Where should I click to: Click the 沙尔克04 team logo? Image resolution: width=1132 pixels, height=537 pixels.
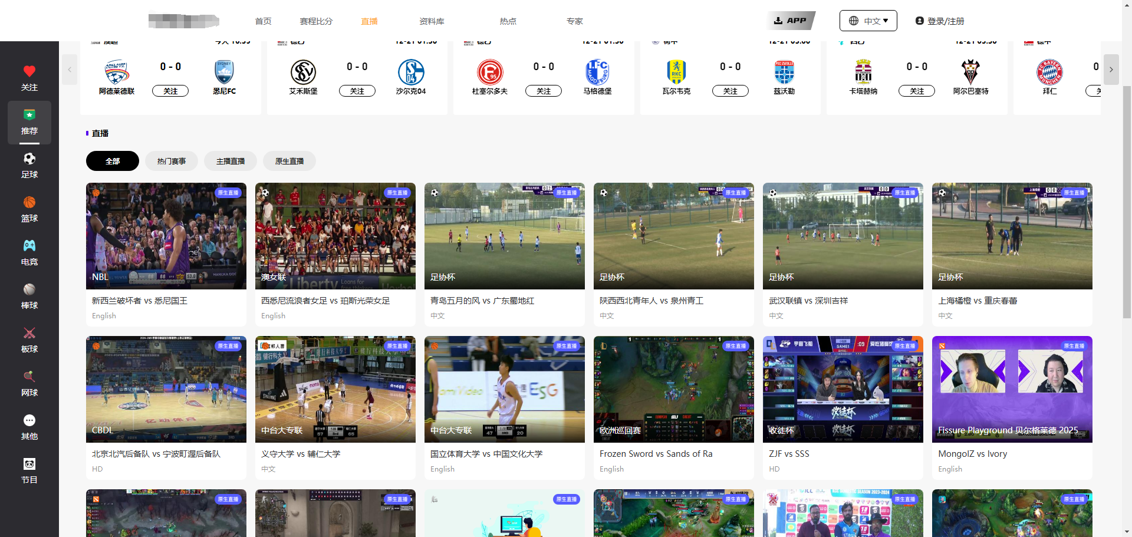click(411, 72)
